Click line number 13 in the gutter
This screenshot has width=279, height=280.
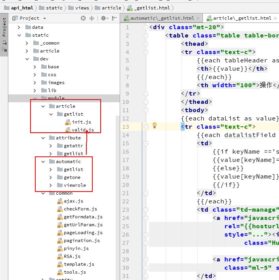pos(126,126)
